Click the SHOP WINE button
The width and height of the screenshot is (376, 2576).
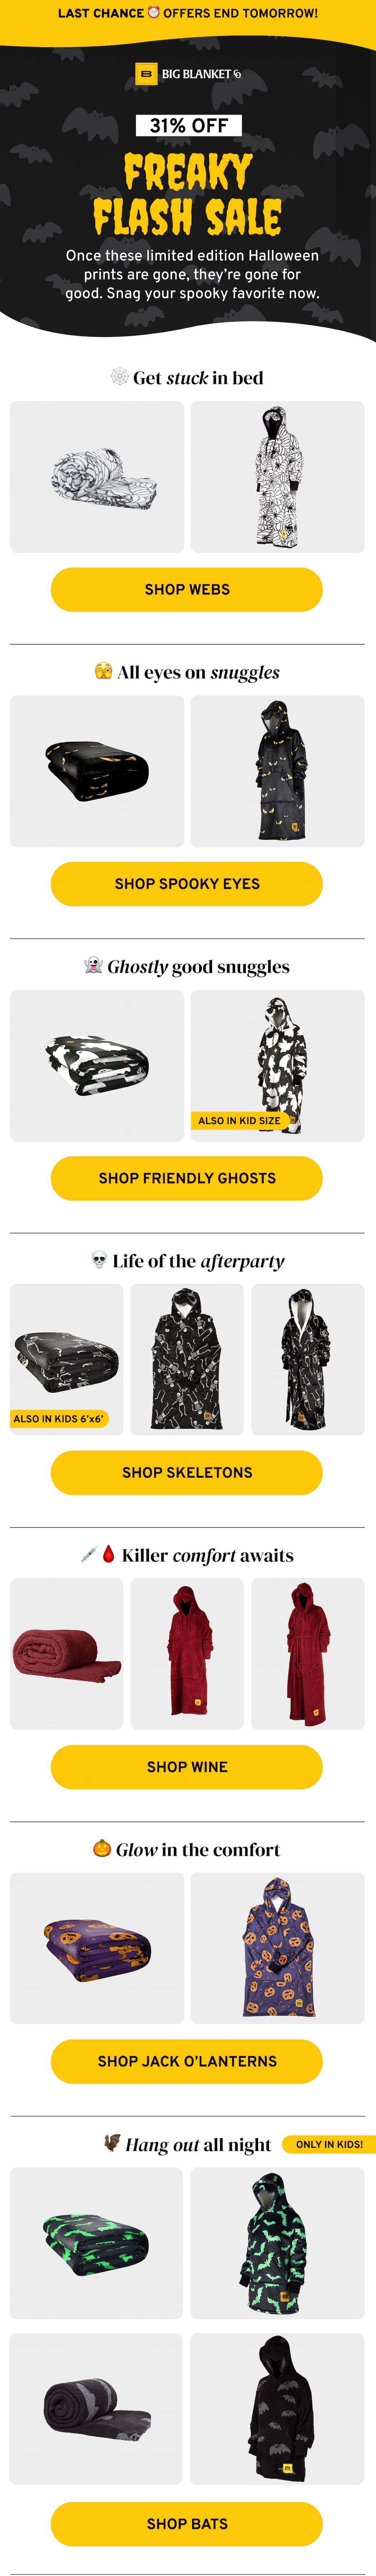pyautogui.click(x=187, y=1767)
